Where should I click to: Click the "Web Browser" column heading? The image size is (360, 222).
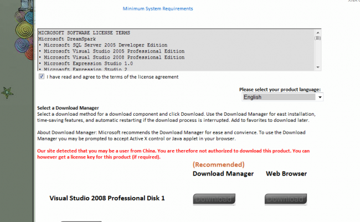click(286, 174)
